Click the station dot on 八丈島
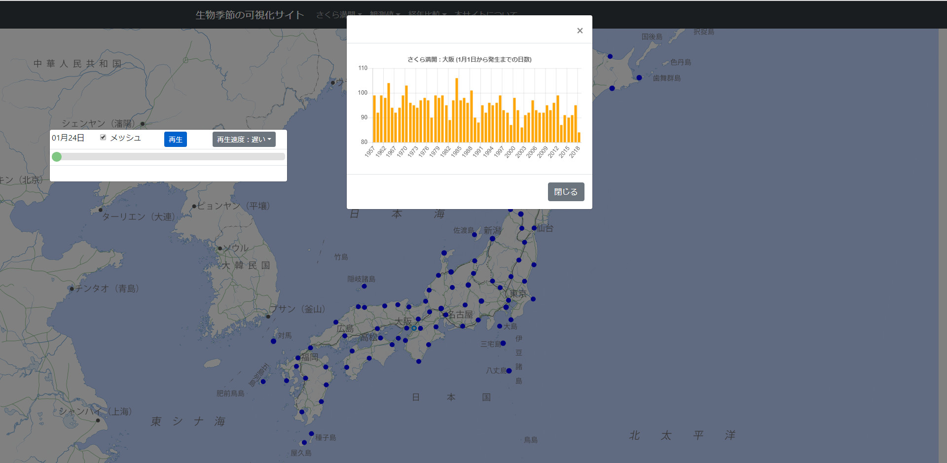The width and height of the screenshot is (947, 463). click(x=509, y=371)
